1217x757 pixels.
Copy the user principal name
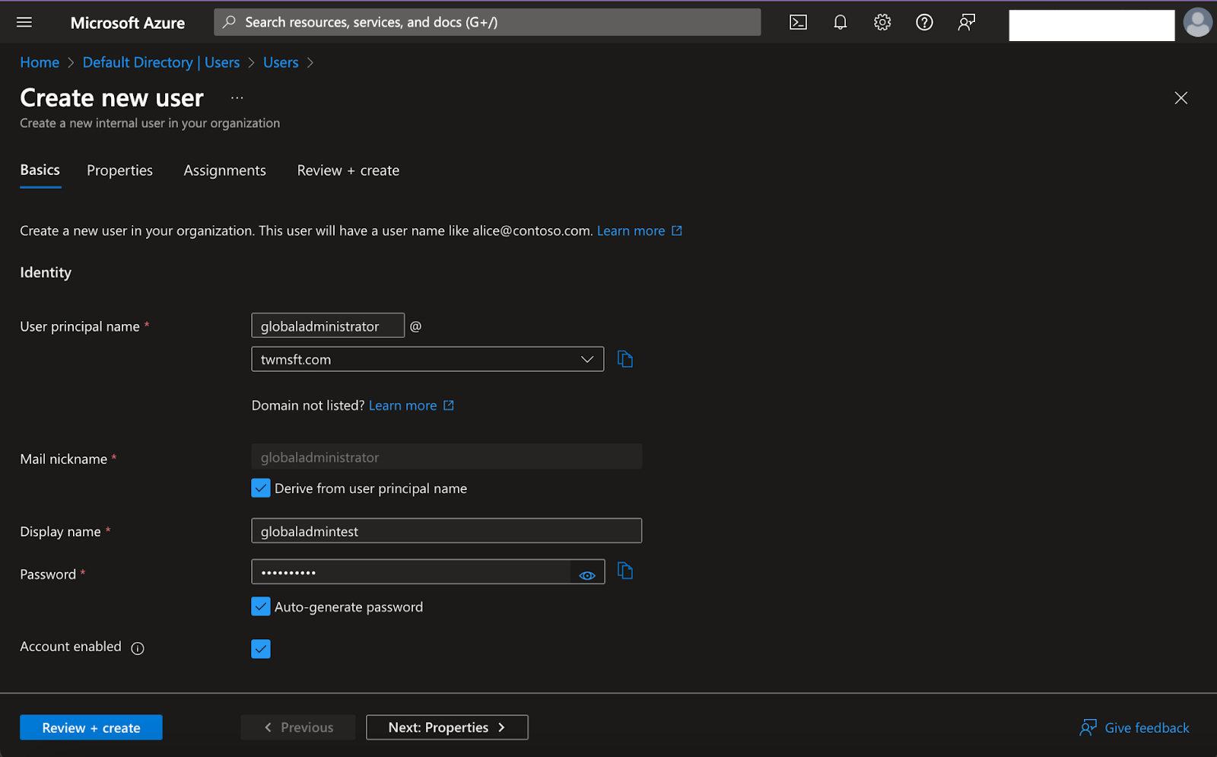(x=625, y=359)
